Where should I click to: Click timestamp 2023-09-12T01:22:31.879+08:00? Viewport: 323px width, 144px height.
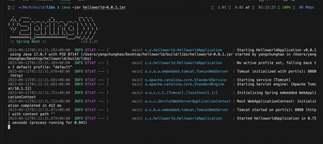pos(39,118)
